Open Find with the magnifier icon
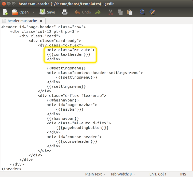Image resolution: width=193 pixels, height=177 pixels. 143,12
